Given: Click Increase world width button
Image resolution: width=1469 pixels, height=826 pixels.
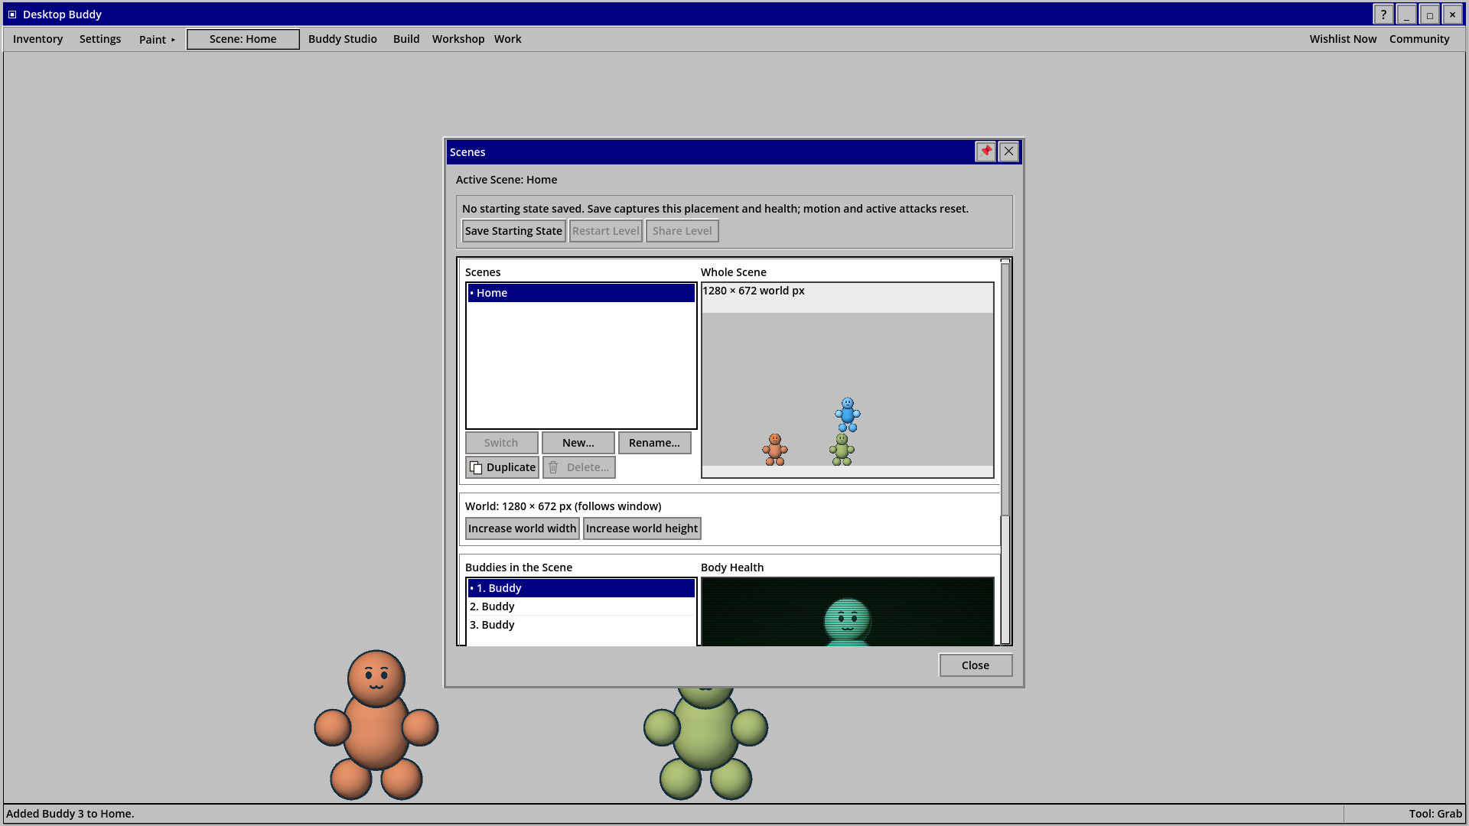Looking at the screenshot, I should point(522,528).
